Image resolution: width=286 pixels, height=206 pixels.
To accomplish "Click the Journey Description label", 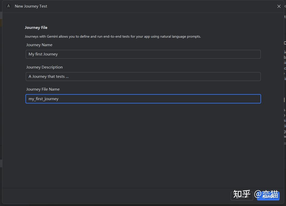I will pyautogui.click(x=44, y=67).
